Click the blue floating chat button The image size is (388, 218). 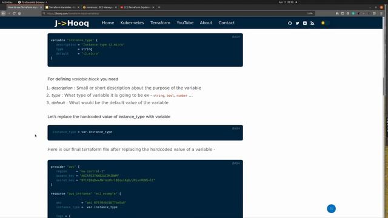coord(332,208)
